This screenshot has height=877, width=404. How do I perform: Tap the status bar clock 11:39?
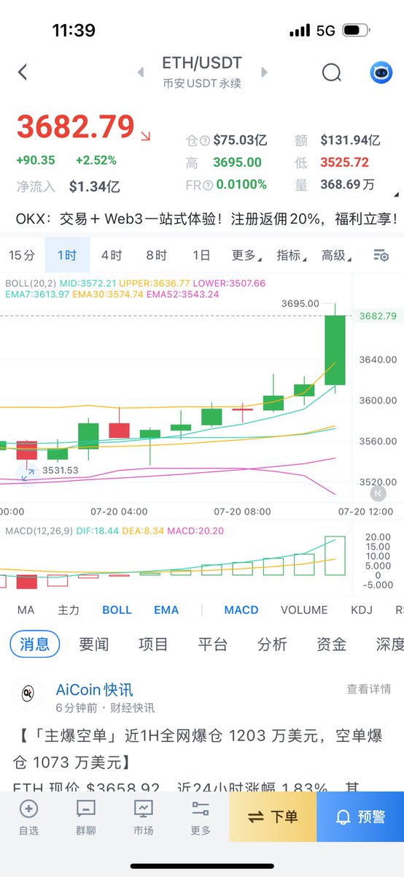click(74, 31)
